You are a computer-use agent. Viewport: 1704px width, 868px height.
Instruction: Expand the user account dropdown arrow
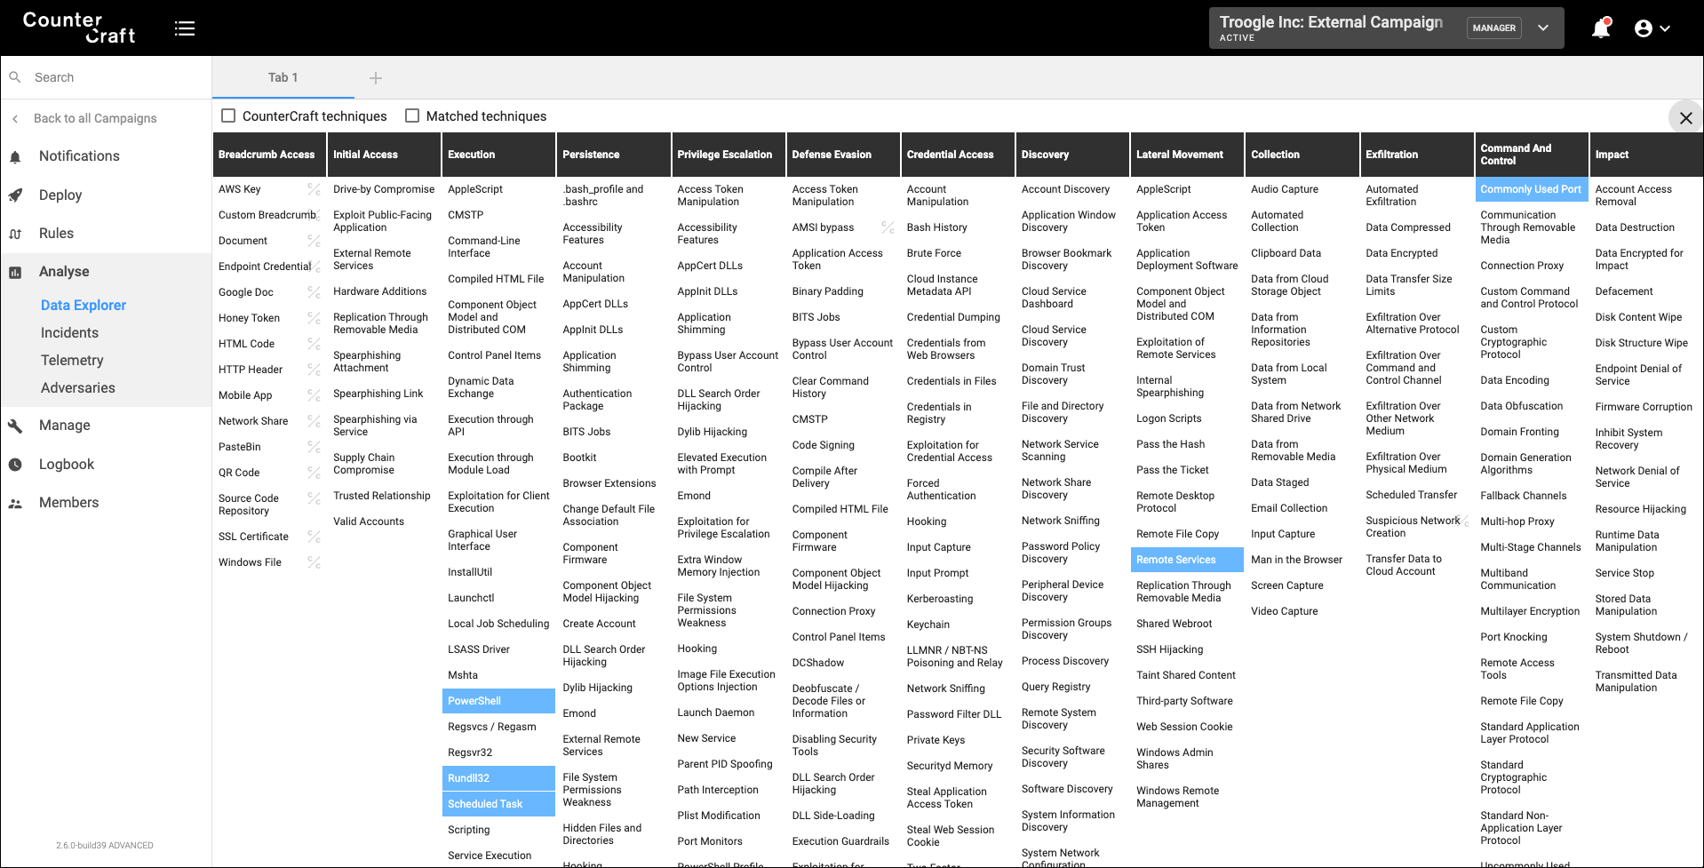tap(1665, 28)
